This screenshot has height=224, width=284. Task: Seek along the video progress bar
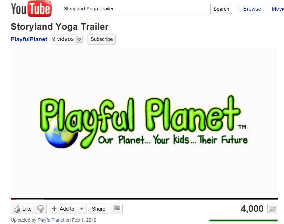coord(144,199)
